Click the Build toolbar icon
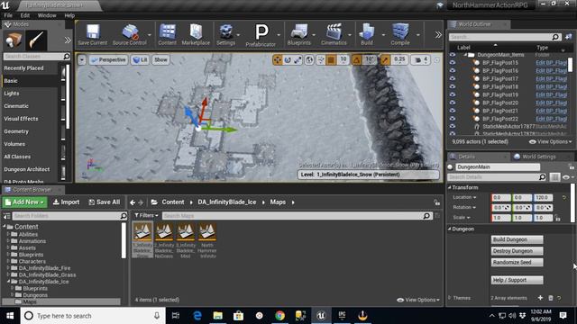 tap(367, 35)
